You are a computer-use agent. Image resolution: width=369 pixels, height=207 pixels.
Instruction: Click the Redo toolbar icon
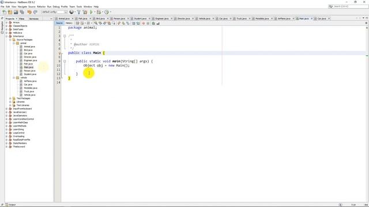point(35,12)
